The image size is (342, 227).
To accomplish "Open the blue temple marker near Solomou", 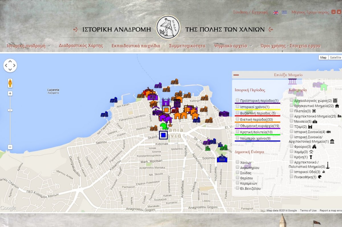I will click(x=222, y=159).
